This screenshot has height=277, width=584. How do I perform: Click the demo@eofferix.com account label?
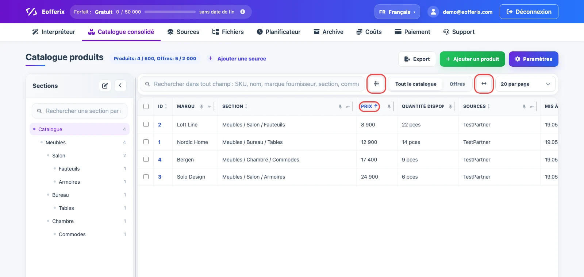pos(468,12)
